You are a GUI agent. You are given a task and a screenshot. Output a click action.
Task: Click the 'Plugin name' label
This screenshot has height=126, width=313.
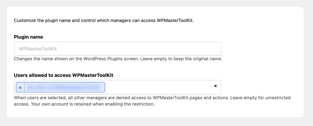28,37
